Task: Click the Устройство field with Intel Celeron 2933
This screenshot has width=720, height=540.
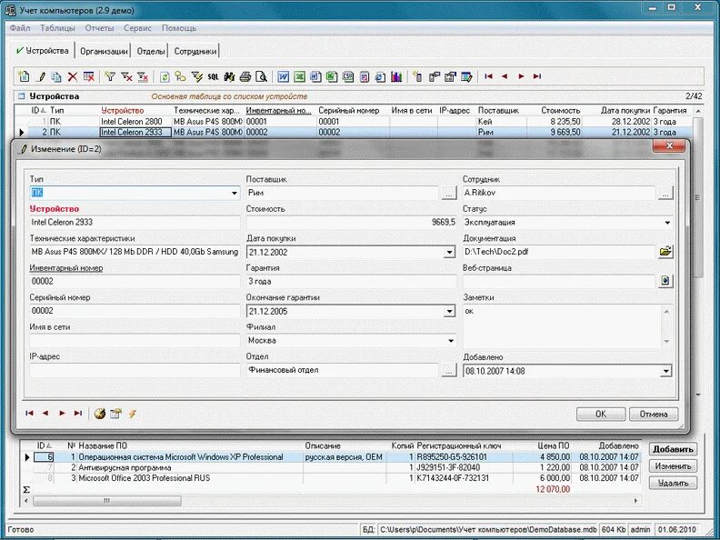Action: click(x=135, y=223)
